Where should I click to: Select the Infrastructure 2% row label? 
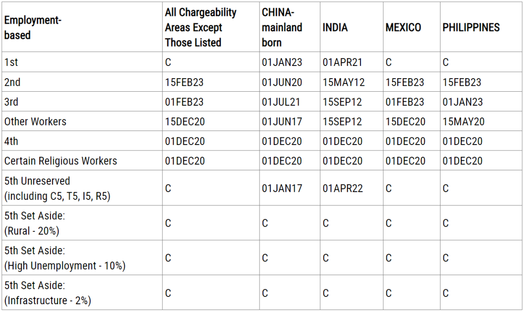48,293
